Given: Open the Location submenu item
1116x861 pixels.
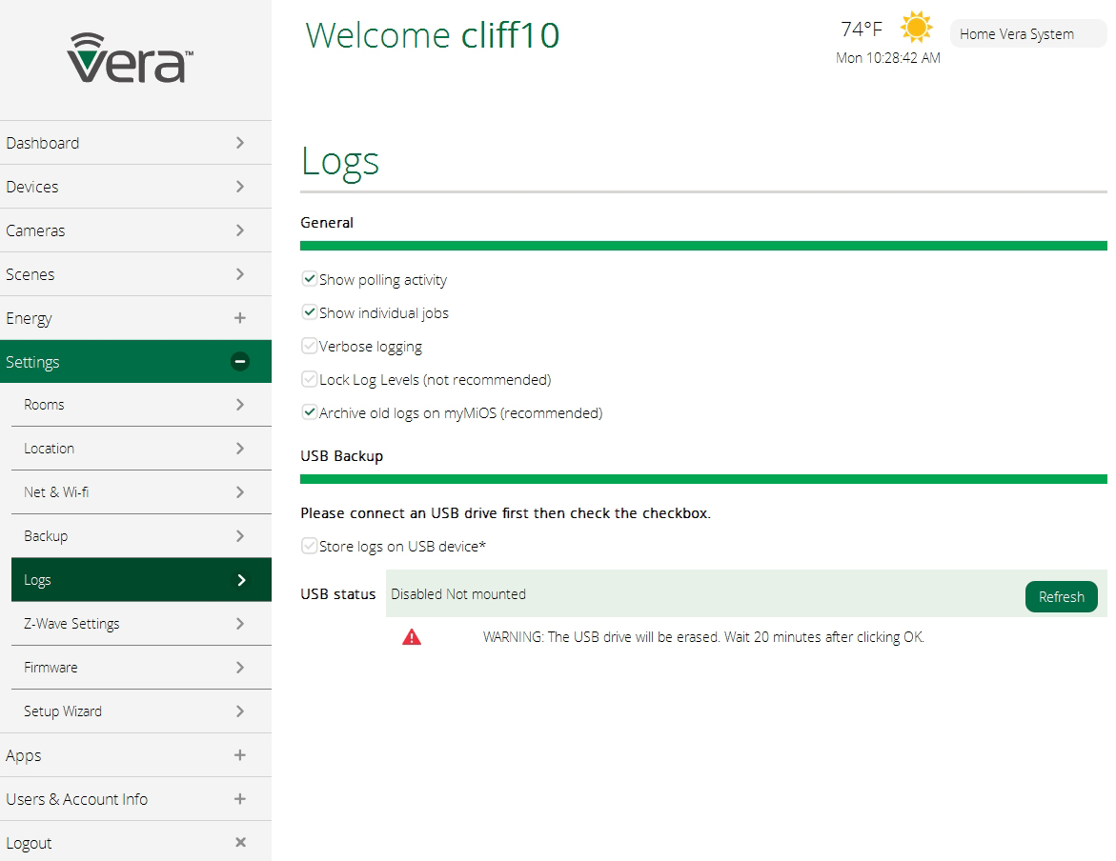Looking at the screenshot, I should click(x=141, y=449).
